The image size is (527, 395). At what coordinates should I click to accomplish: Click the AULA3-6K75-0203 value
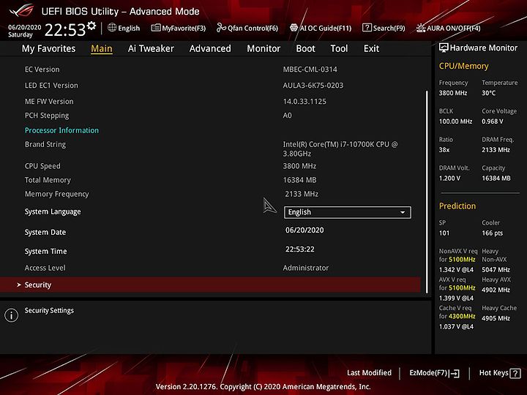313,86
